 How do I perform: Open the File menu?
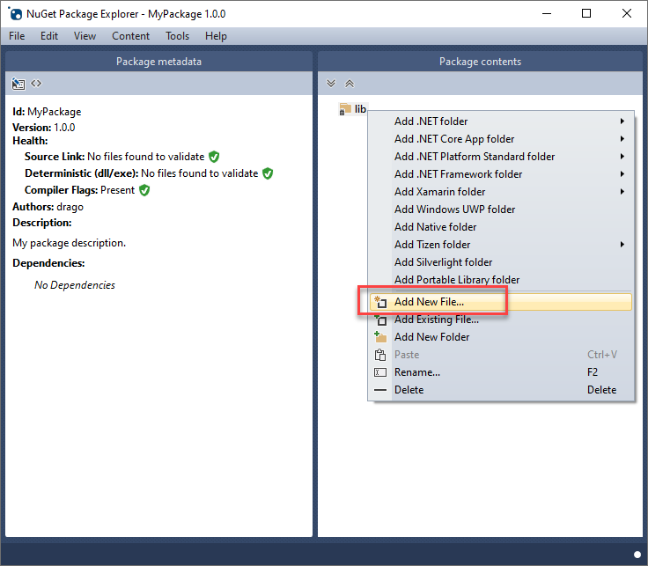click(17, 36)
